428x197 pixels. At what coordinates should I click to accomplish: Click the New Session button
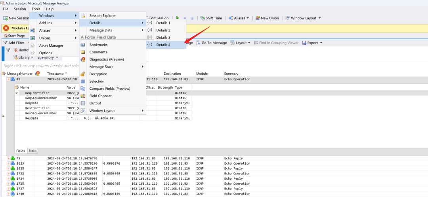click(x=16, y=18)
